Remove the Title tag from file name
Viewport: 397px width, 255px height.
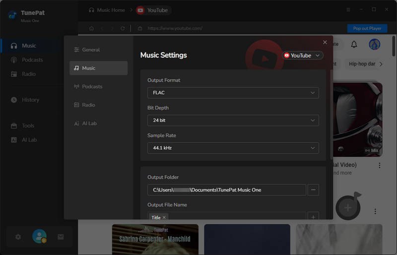[x=164, y=217]
